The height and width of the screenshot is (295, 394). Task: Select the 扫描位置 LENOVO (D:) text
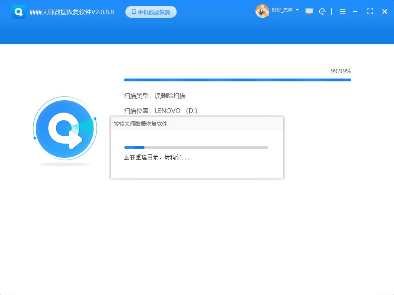tap(159, 111)
